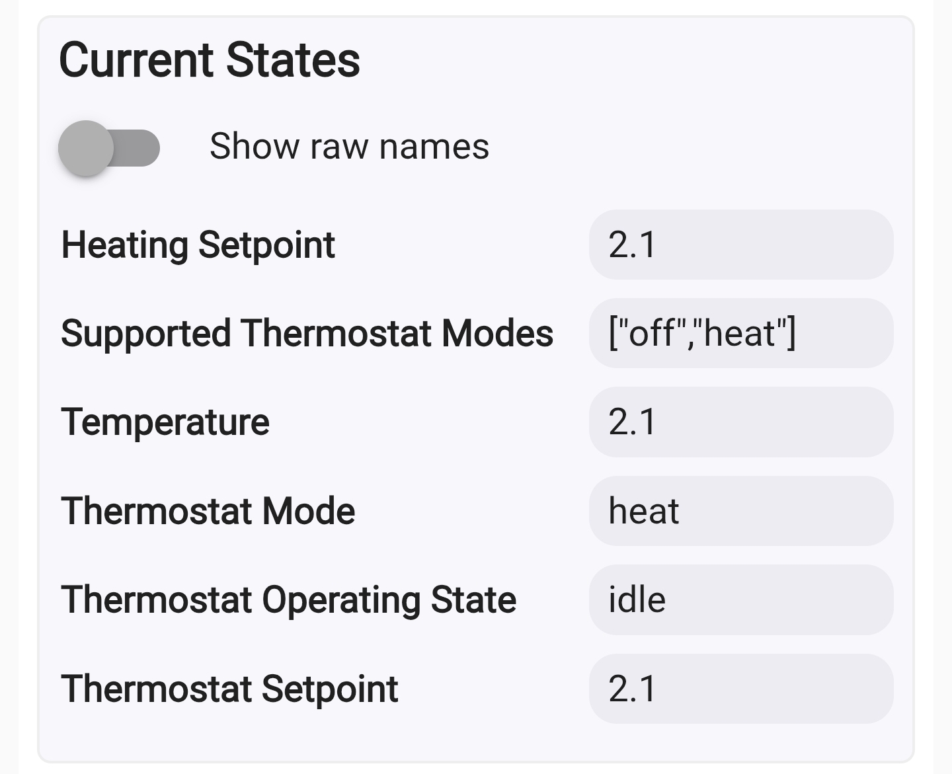
Task: Click the grey knob of the raw names toggle
Action: (87, 148)
